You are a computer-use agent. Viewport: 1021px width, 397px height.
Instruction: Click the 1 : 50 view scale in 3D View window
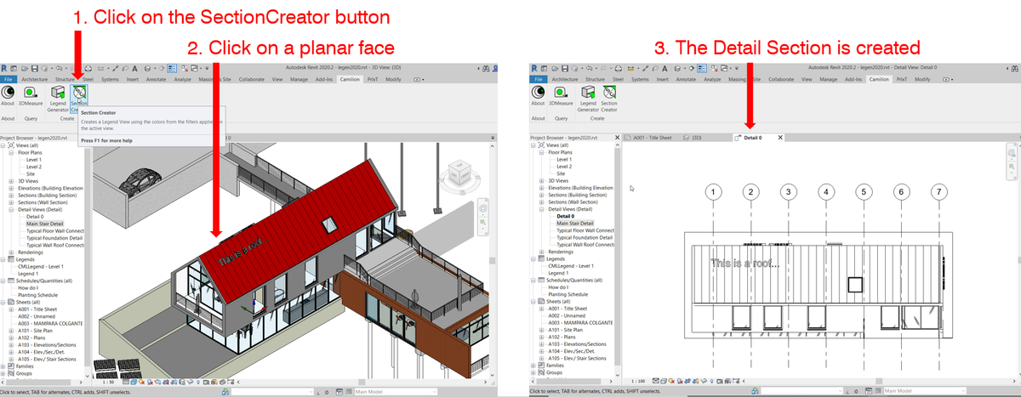(x=108, y=382)
